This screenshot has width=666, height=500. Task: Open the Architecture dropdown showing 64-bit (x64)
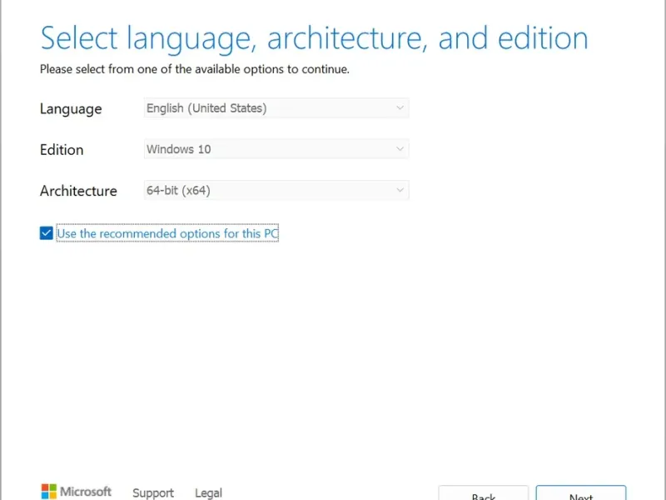276,191
